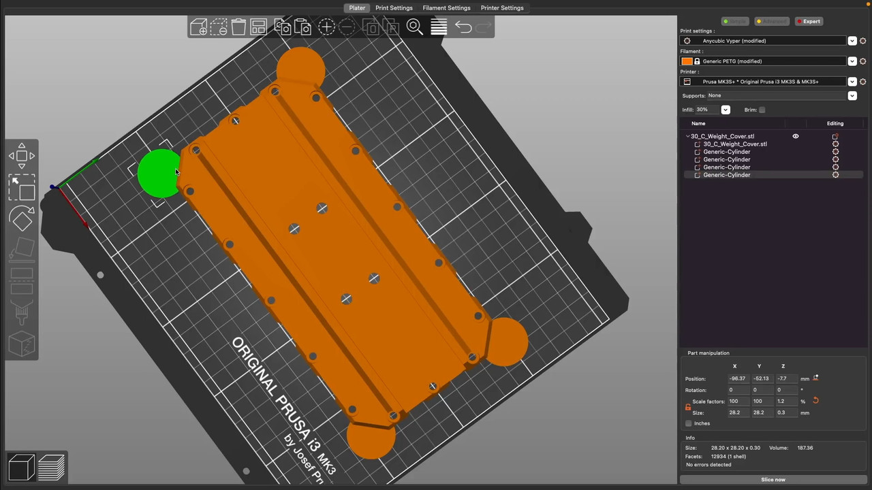Select the Seam painting cube tool
The image size is (872, 490).
22,344
